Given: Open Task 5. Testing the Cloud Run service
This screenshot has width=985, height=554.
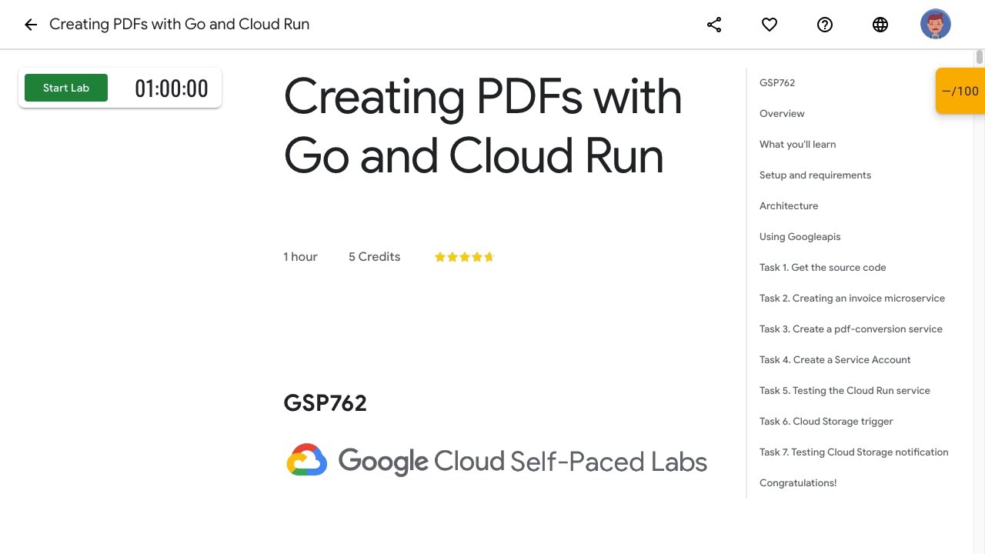Looking at the screenshot, I should 844,390.
